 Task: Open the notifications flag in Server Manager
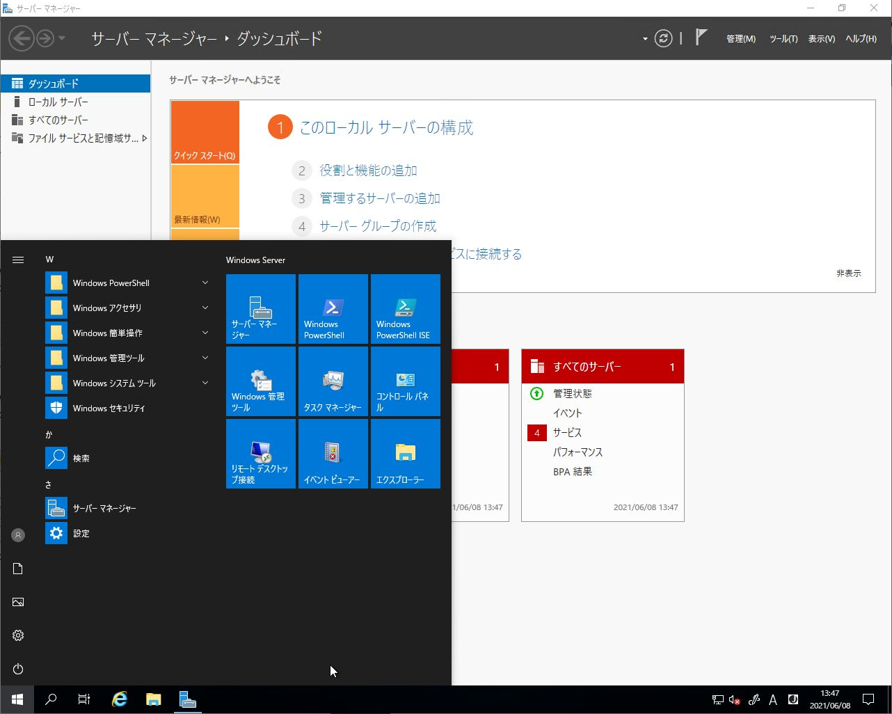pos(701,38)
